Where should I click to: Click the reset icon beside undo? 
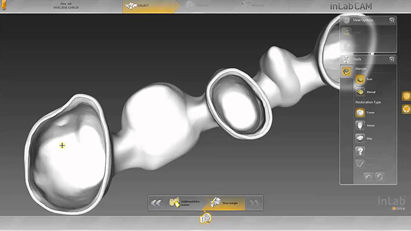pos(380,177)
